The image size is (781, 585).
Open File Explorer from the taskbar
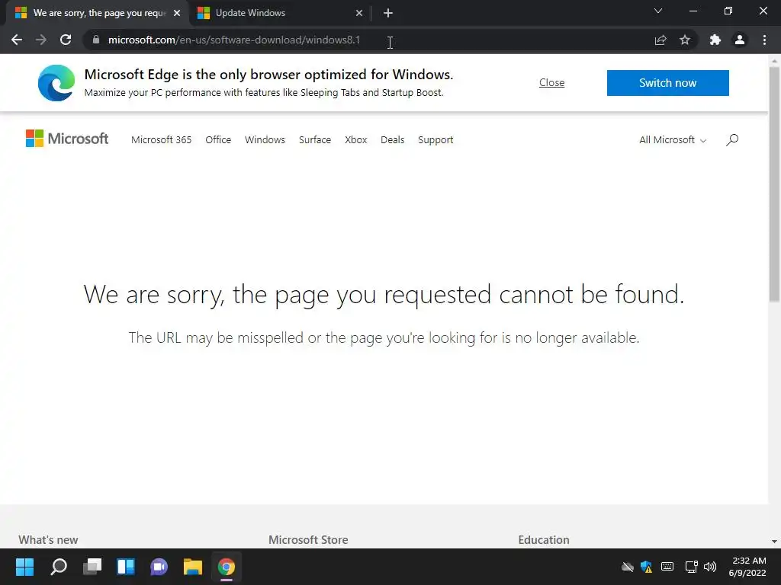pos(193,567)
